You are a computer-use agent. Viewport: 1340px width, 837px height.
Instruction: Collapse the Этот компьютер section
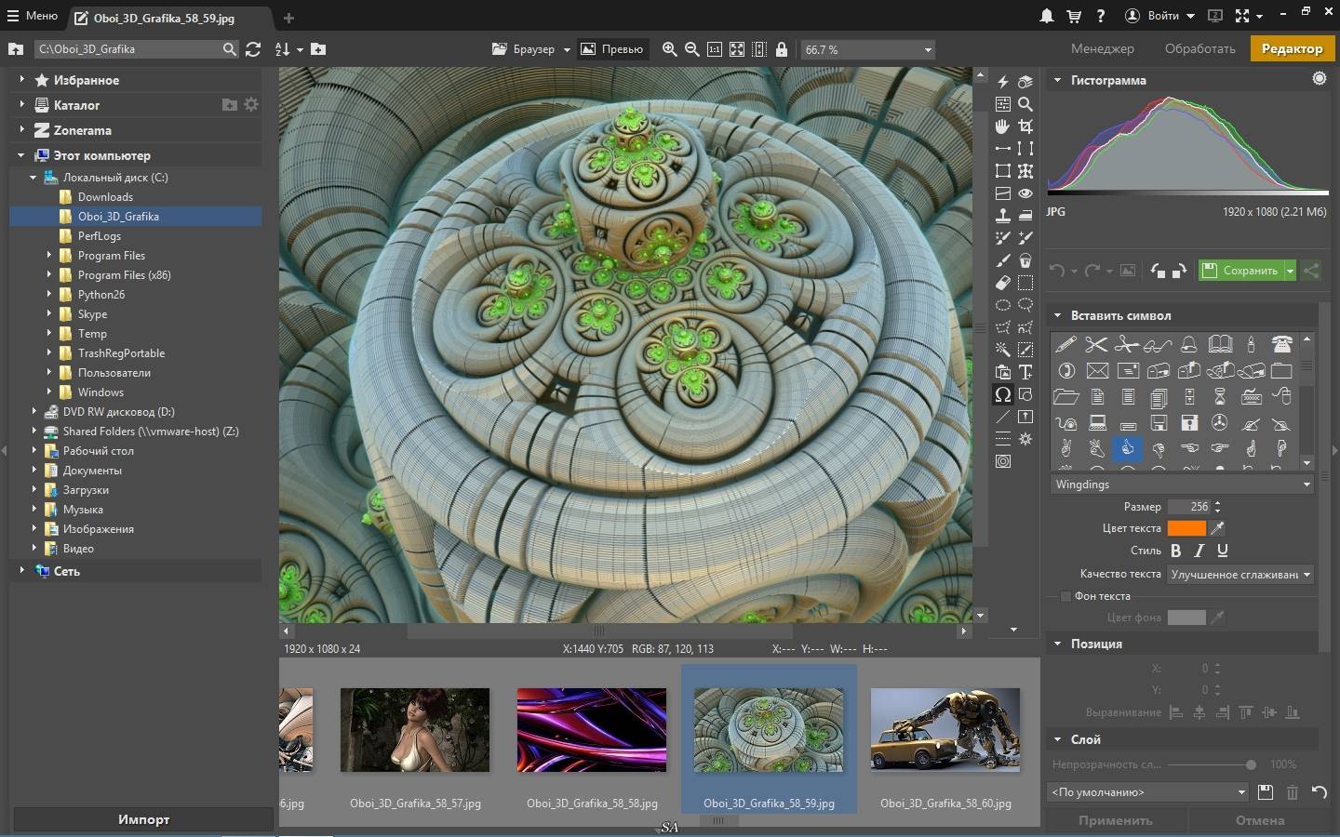[x=21, y=155]
